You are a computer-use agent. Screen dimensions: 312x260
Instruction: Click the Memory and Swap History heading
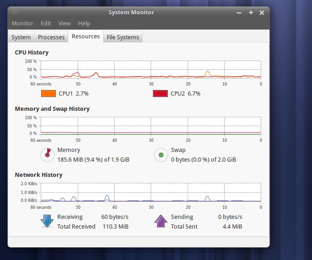(x=52, y=109)
